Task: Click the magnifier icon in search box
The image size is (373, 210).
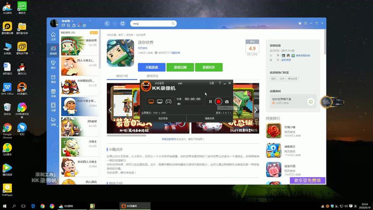Action: pos(173,24)
